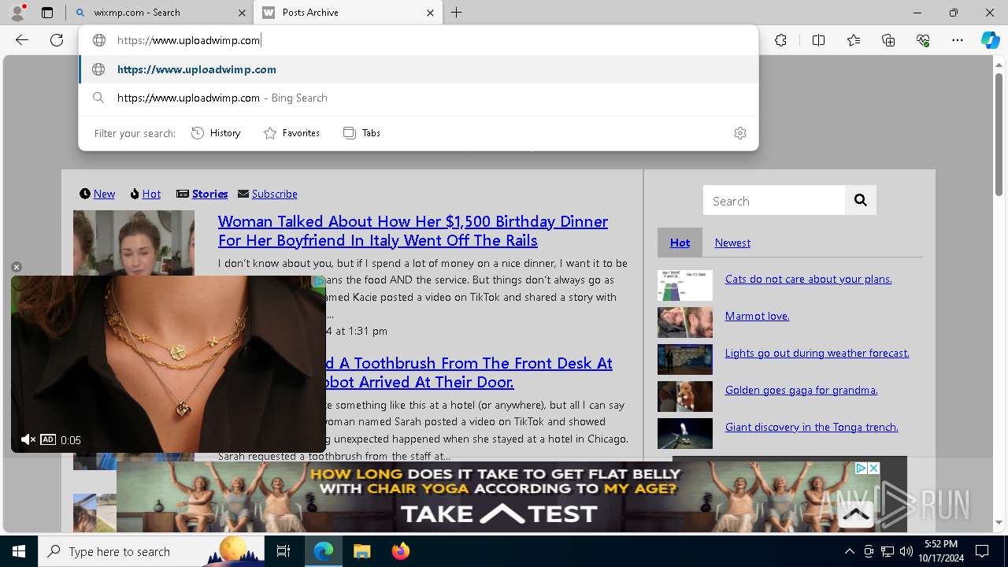
Task: Click the AdChoices icon on the banner ad
Action: pos(862,468)
